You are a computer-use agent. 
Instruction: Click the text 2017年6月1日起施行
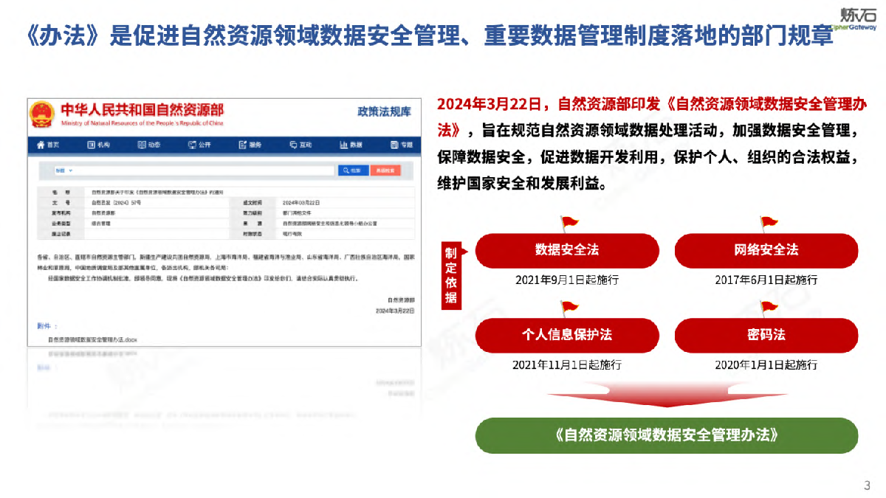point(766,280)
